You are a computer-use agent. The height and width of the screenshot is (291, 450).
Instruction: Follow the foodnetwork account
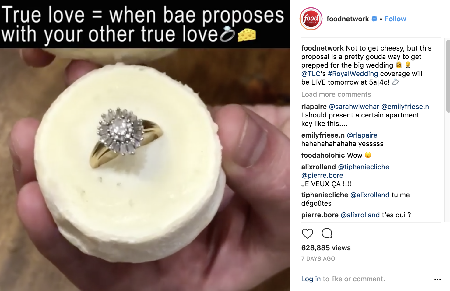(x=395, y=19)
